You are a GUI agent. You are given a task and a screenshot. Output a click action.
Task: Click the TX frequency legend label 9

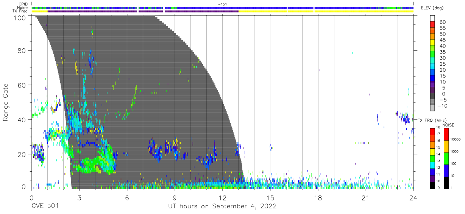point(438,188)
